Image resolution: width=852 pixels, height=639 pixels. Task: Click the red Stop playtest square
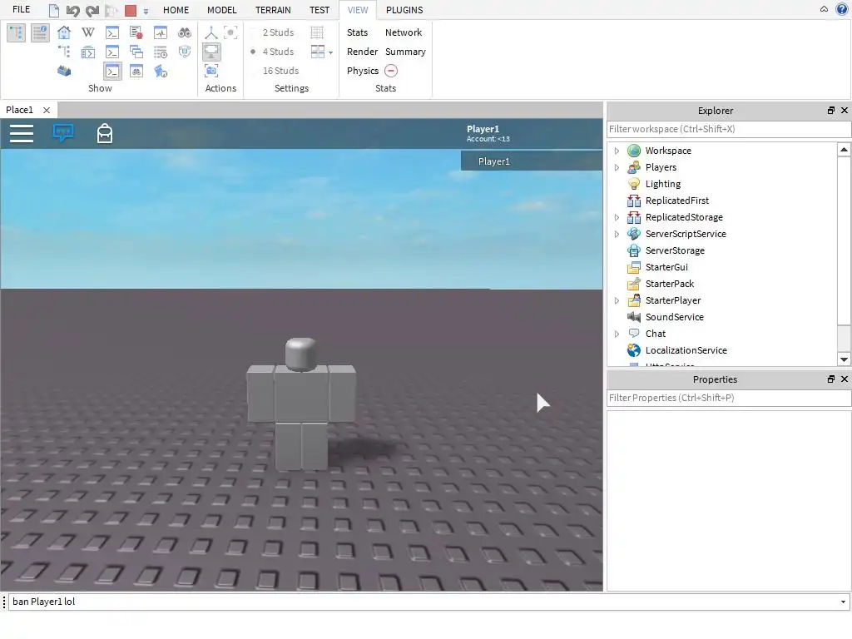(x=131, y=10)
